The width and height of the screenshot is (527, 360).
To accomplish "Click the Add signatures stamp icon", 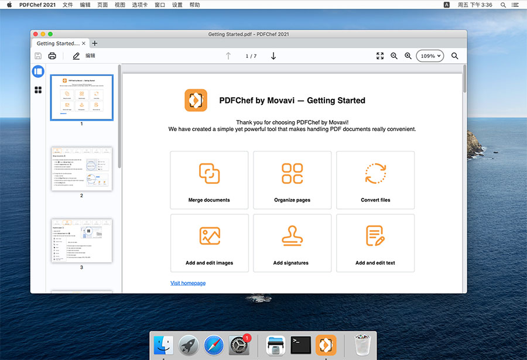I will 292,236.
